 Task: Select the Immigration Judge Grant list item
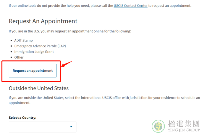34,52
